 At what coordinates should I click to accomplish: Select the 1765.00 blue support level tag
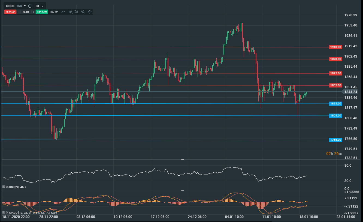pyautogui.click(x=335, y=140)
